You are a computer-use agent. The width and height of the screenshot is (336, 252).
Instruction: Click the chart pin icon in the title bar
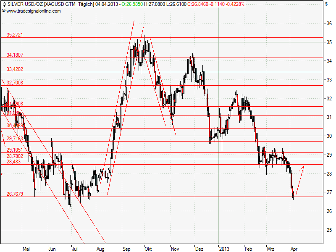pyautogui.click(x=4, y=3)
